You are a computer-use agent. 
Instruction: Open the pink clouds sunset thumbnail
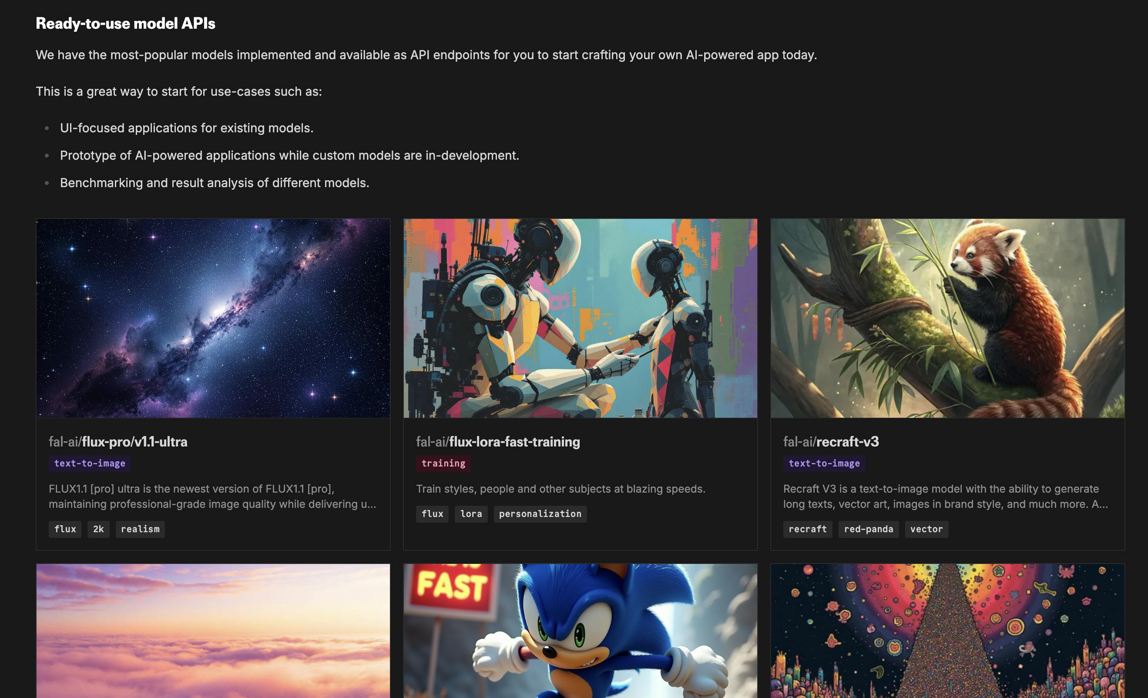[x=213, y=631]
